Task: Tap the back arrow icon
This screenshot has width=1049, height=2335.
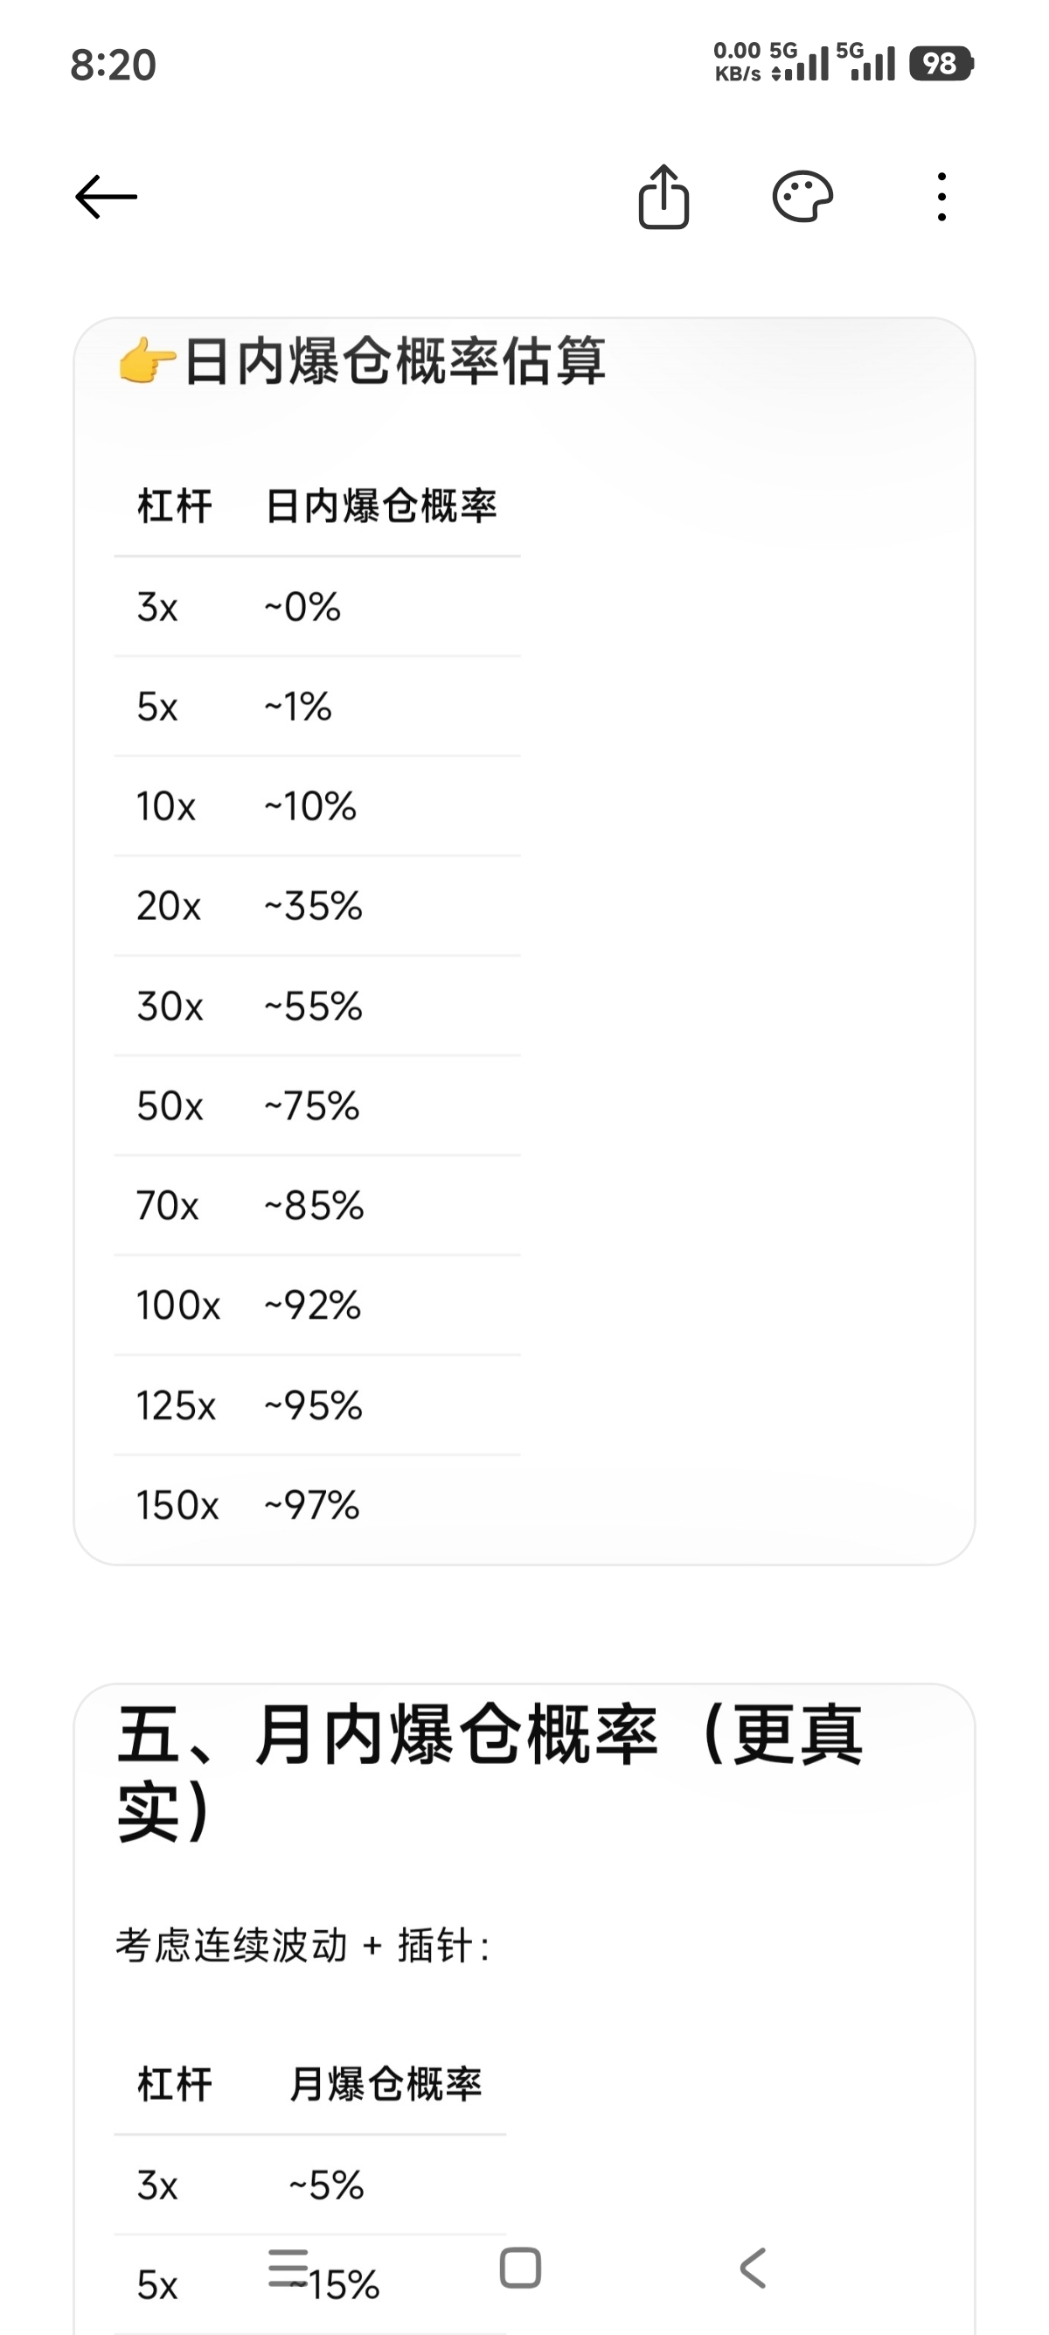Action: click(106, 197)
